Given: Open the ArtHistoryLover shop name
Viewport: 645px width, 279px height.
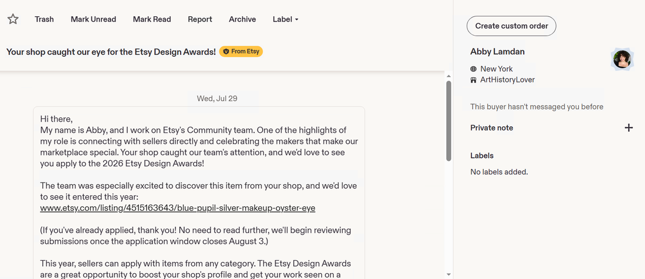Looking at the screenshot, I should click(508, 80).
